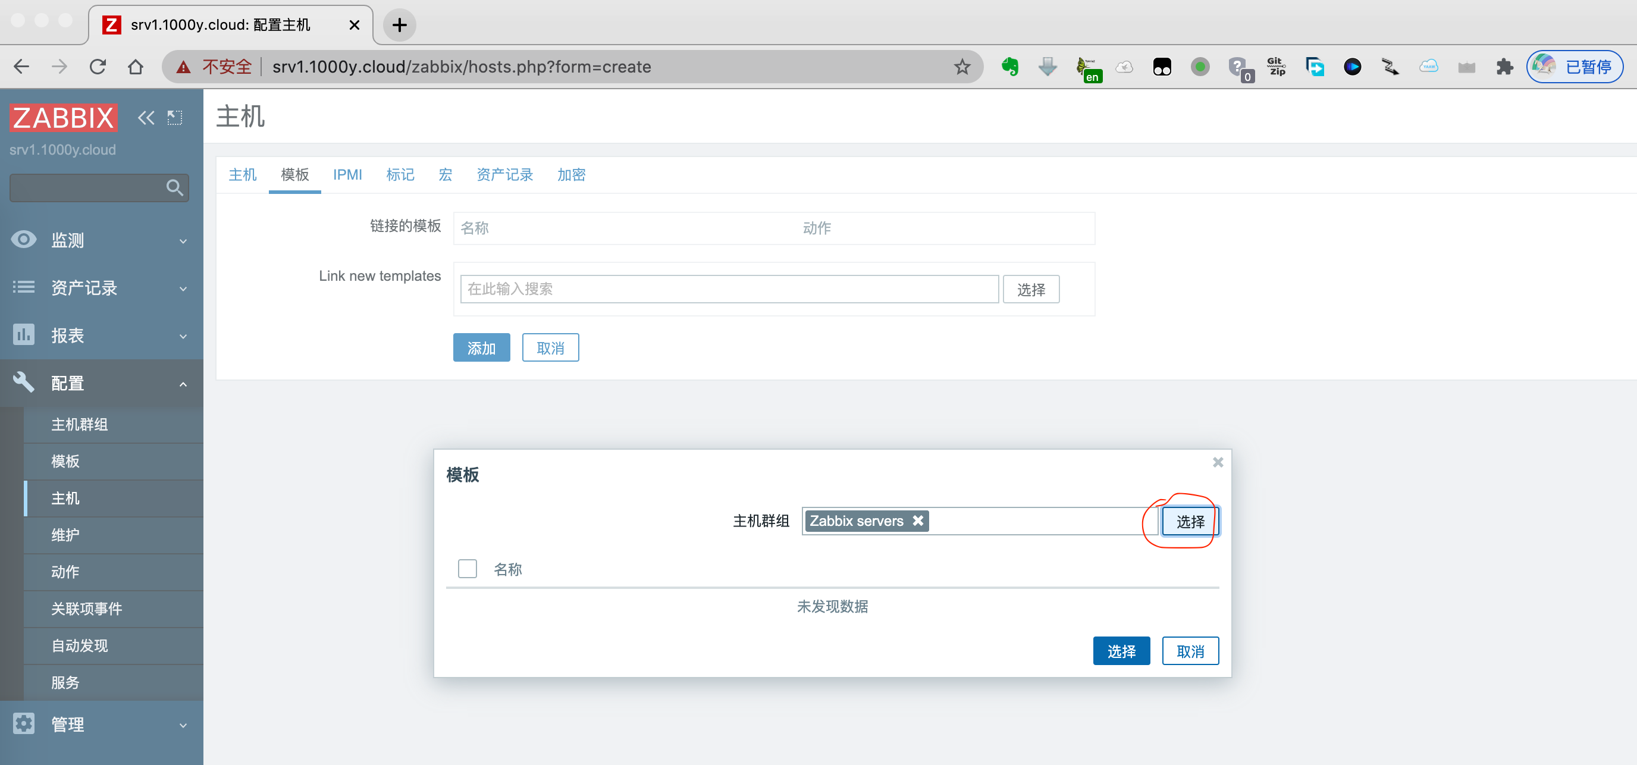Click the circled 选择 button in the dialog
1637x765 pixels.
click(x=1190, y=521)
